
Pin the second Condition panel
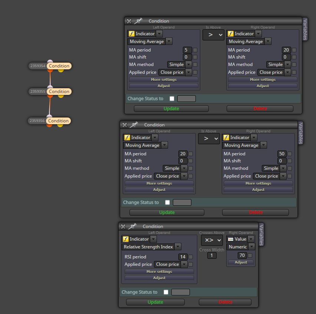pos(134,125)
